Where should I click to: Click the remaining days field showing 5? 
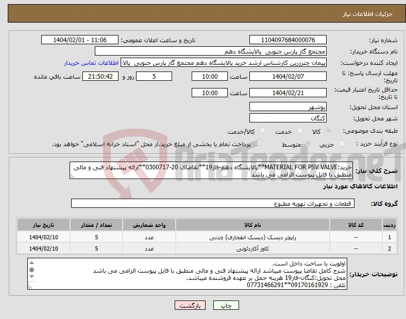(154, 76)
